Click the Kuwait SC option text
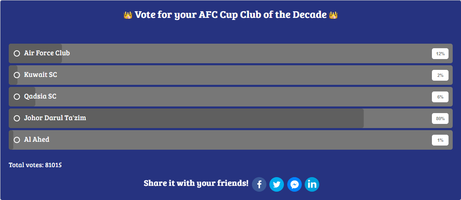 click(x=41, y=75)
